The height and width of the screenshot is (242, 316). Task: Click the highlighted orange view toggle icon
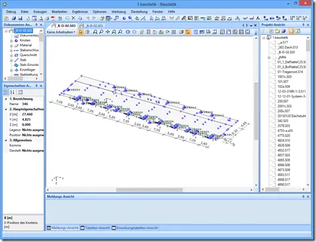[188, 32]
